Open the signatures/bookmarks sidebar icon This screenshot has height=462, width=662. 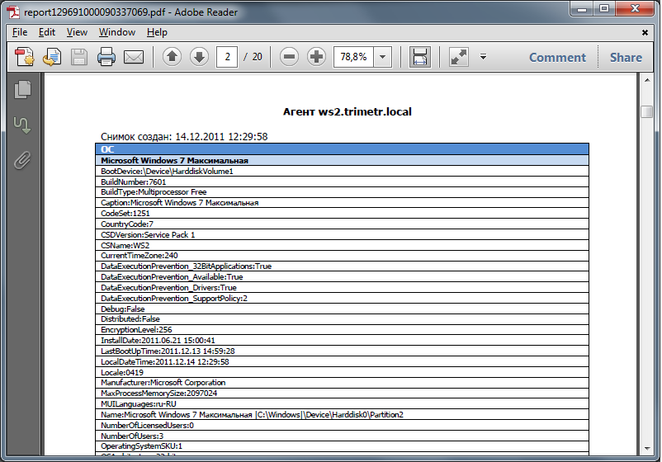22,125
